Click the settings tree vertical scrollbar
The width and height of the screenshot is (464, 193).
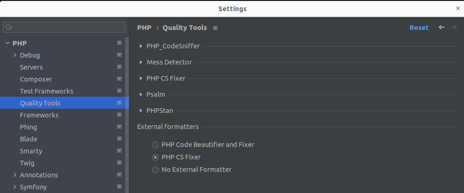click(127, 115)
